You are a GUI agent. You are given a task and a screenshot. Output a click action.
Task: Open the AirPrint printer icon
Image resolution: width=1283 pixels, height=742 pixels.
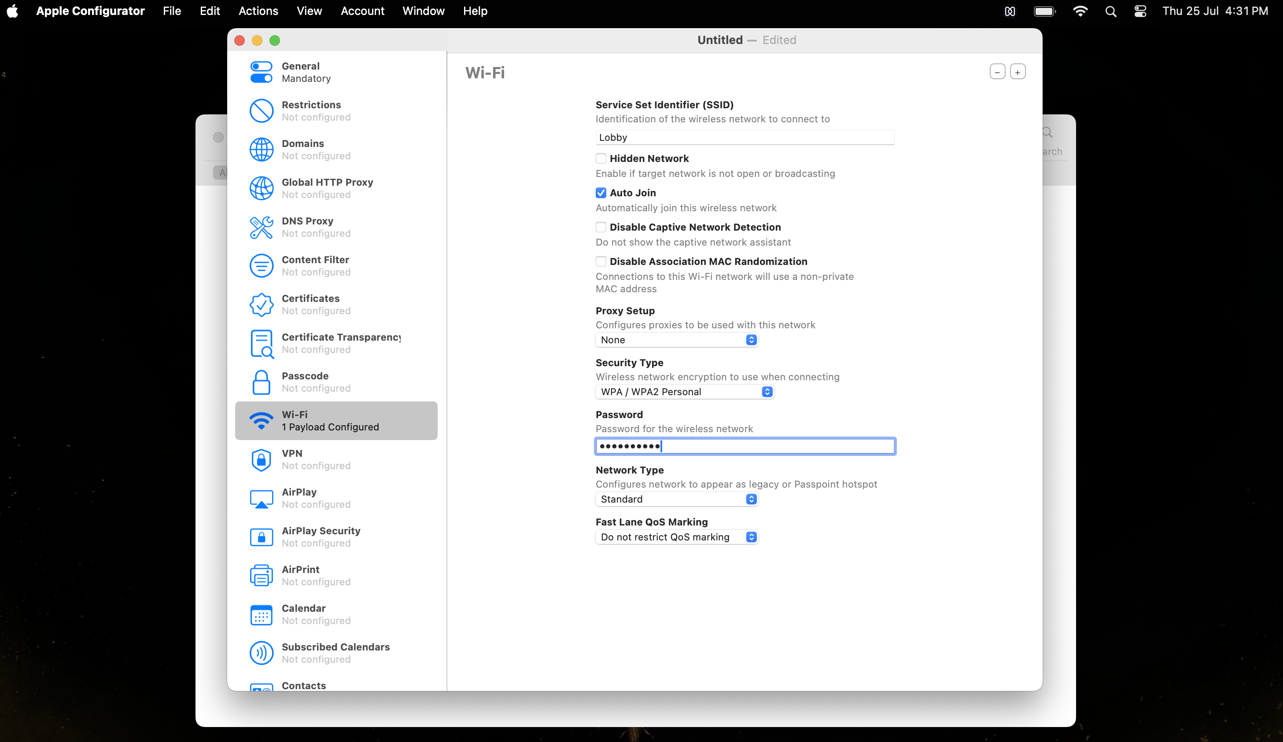(x=261, y=576)
